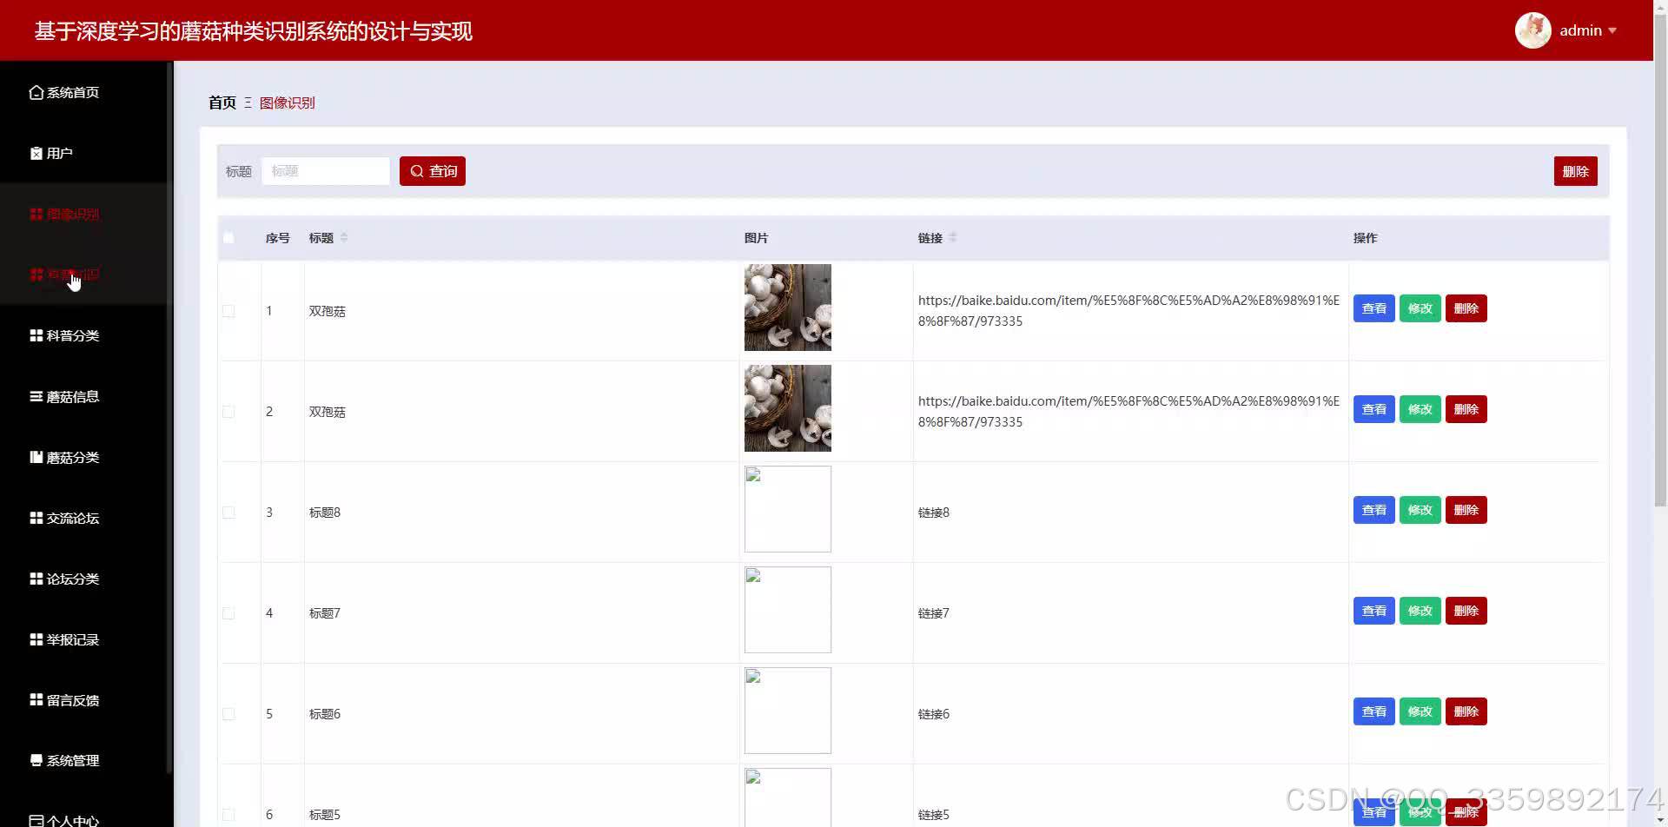Click 查看 for row 标题8
Screen dimensions: 1668x827
(x=1373, y=510)
